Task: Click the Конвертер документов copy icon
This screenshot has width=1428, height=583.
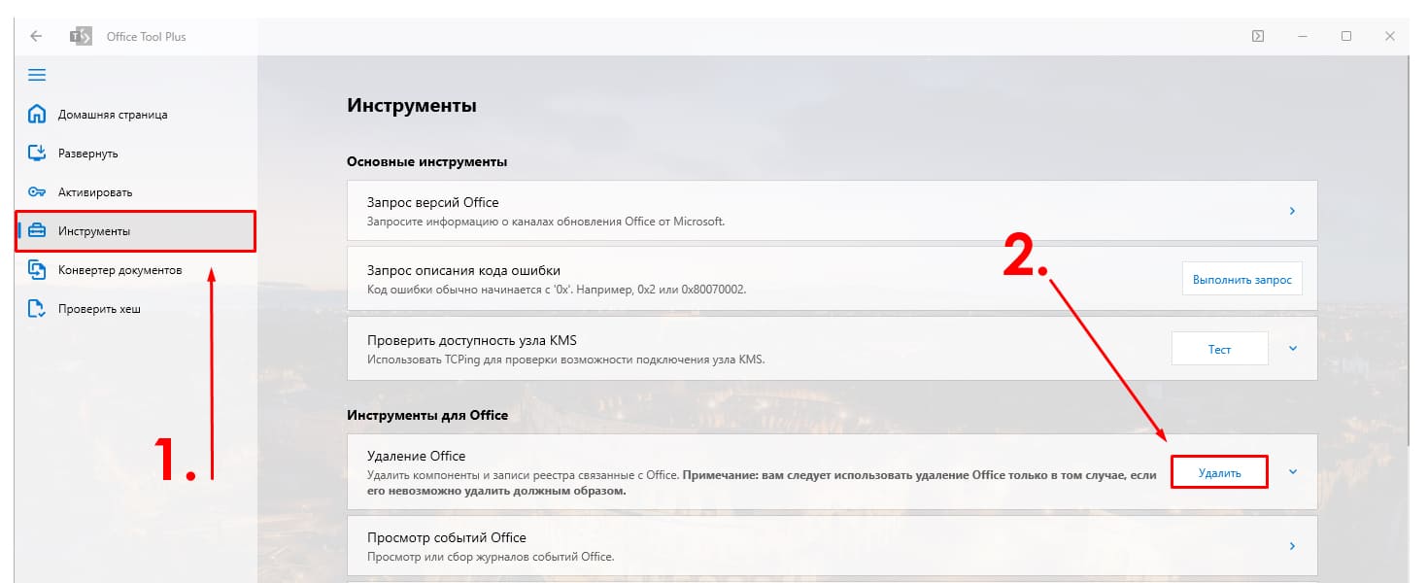Action: point(37,269)
